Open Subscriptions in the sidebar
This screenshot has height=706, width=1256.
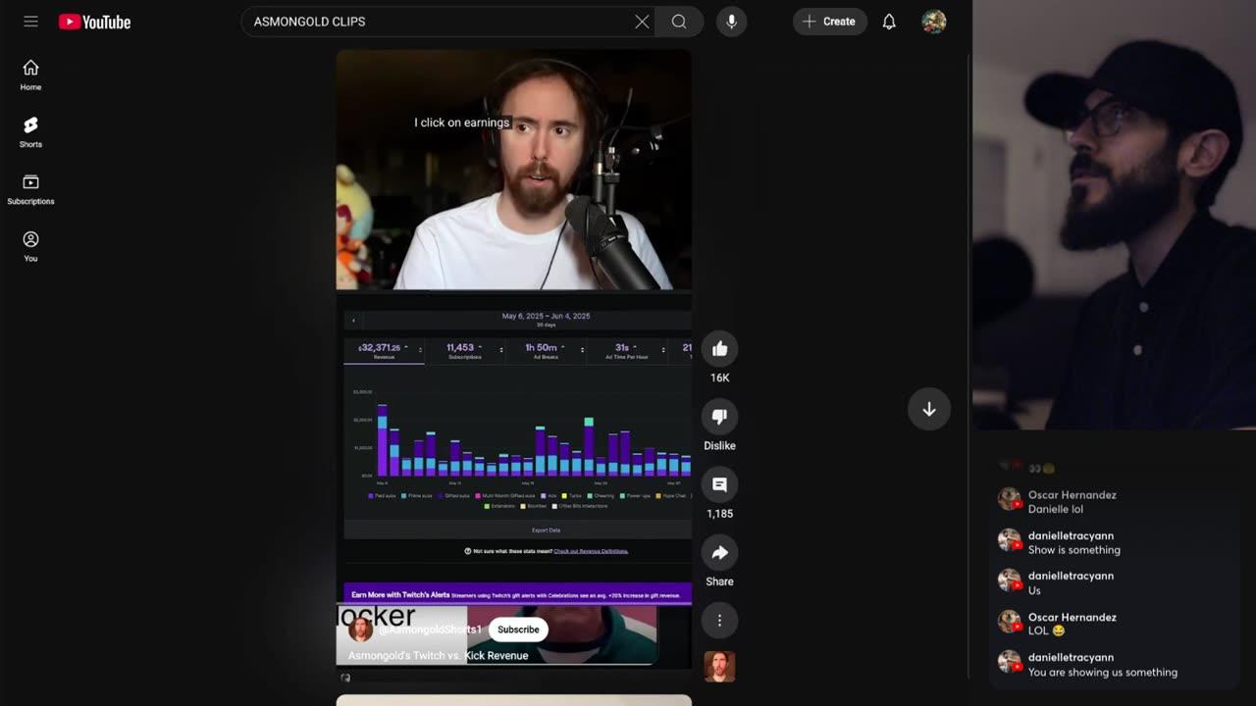(30, 189)
